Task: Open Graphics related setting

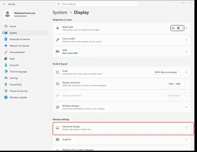Action: [122, 139]
